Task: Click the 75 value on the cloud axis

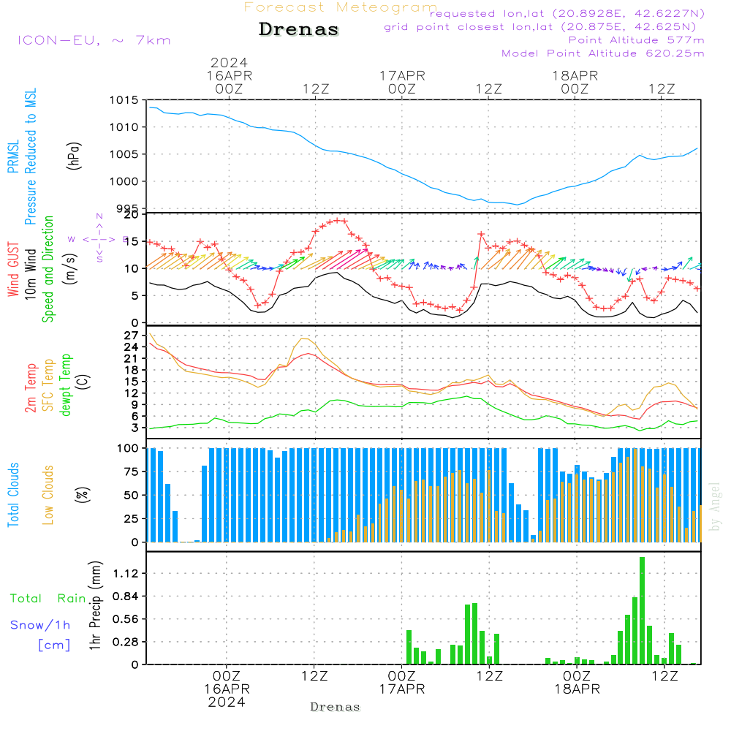Action: coord(132,471)
